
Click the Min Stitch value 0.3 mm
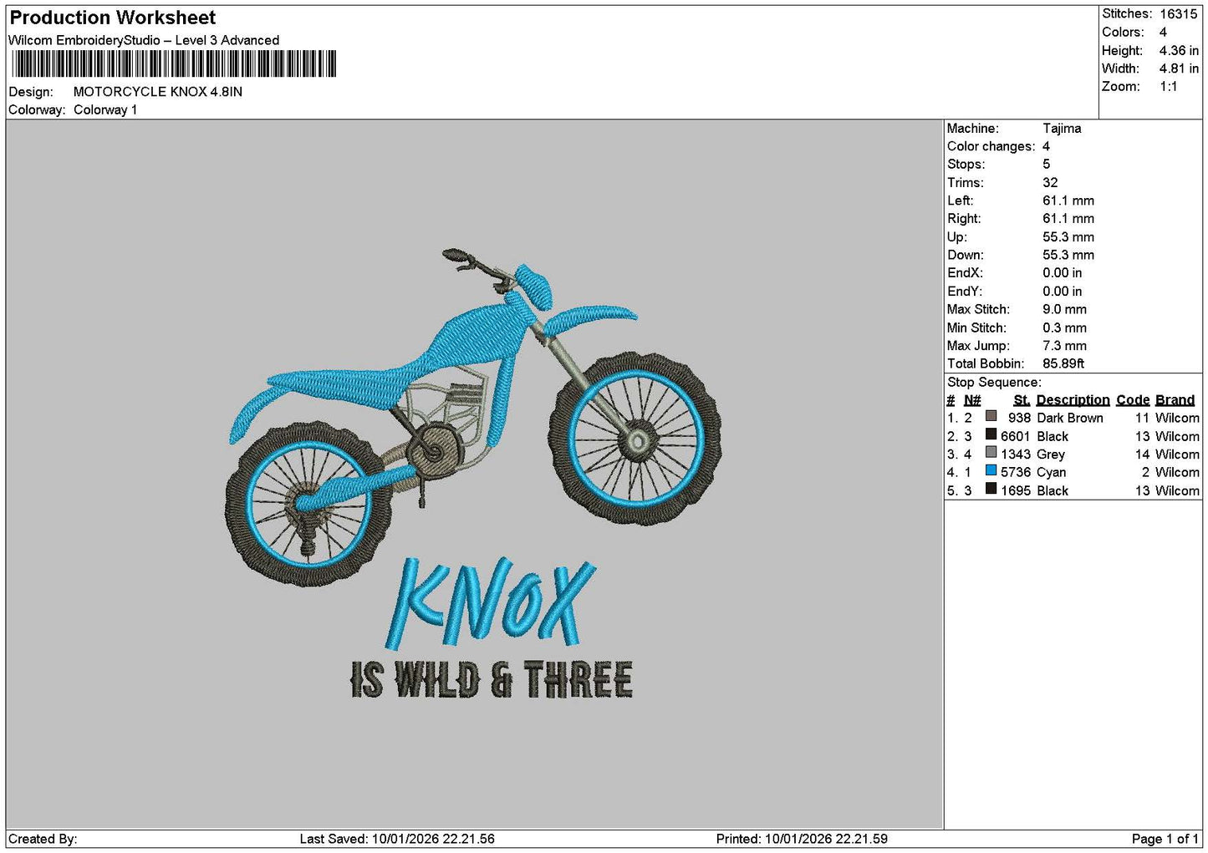point(1064,328)
